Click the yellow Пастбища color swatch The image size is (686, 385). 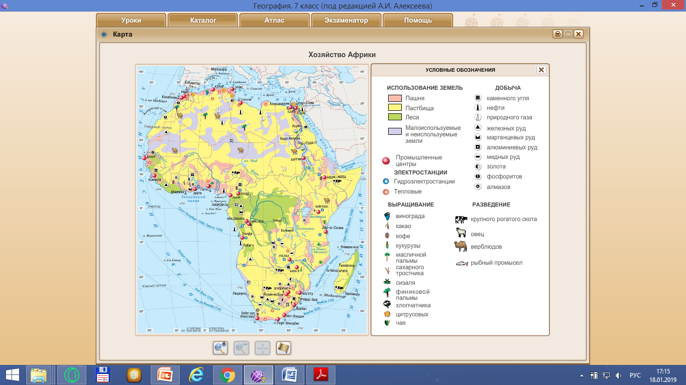(395, 108)
